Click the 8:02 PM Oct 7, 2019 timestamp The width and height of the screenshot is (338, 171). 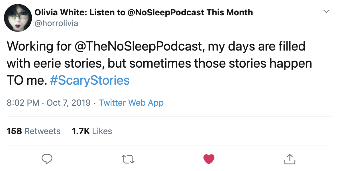pyautogui.click(x=48, y=103)
